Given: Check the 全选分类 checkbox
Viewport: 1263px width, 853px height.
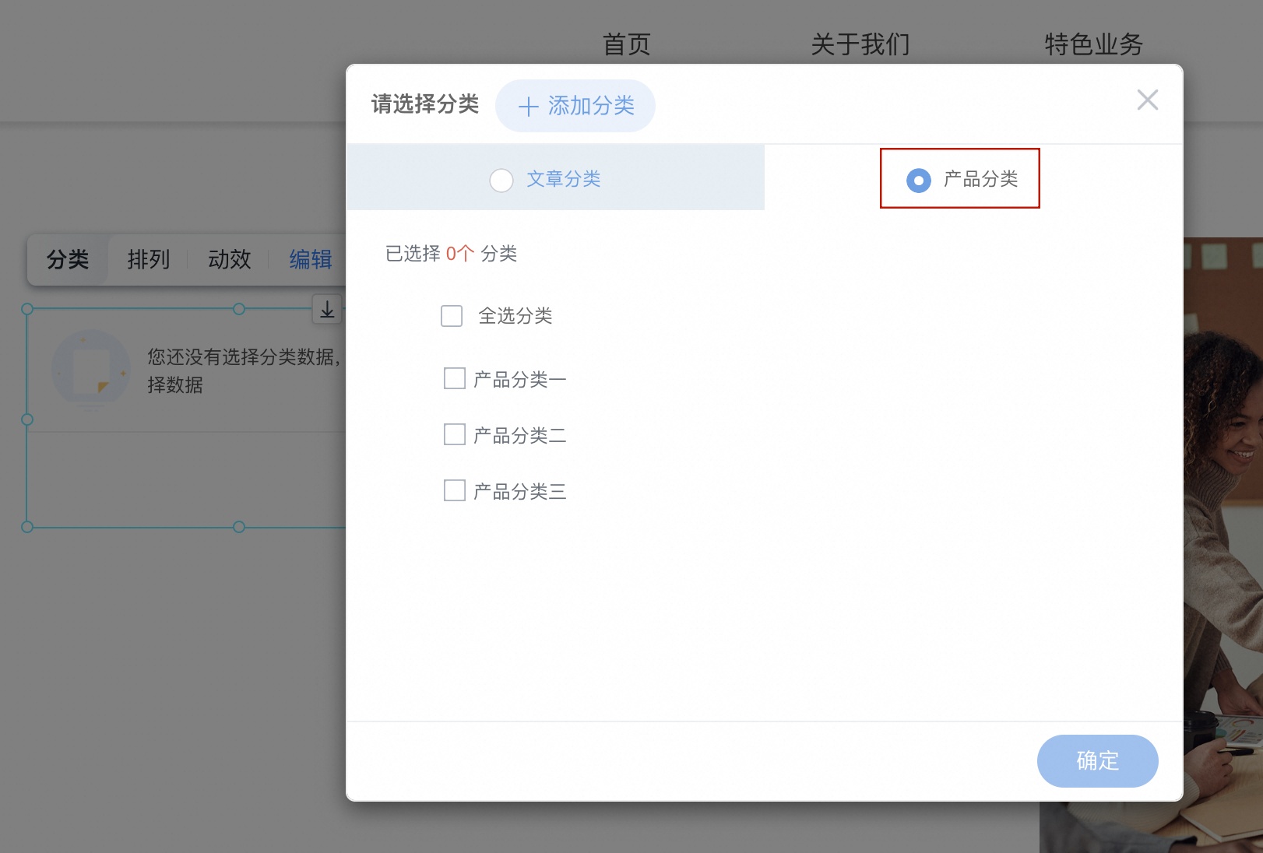Looking at the screenshot, I should tap(452, 316).
